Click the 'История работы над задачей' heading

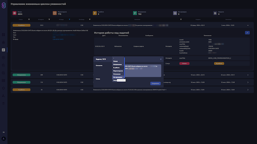point(111,33)
